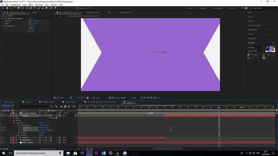Open the Effect menu
Image resolution: width=278 pixels, height=156 pixels.
[x=31, y=5]
